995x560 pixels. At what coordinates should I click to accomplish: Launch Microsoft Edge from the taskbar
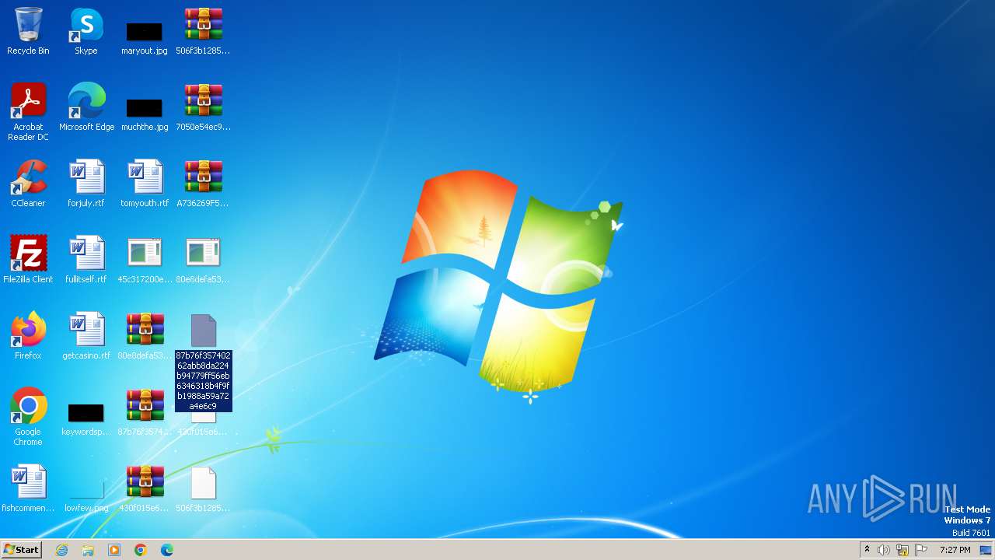coord(167,550)
